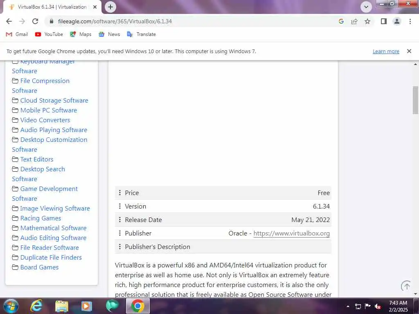Go back using the browser back arrow

[x=9, y=21]
